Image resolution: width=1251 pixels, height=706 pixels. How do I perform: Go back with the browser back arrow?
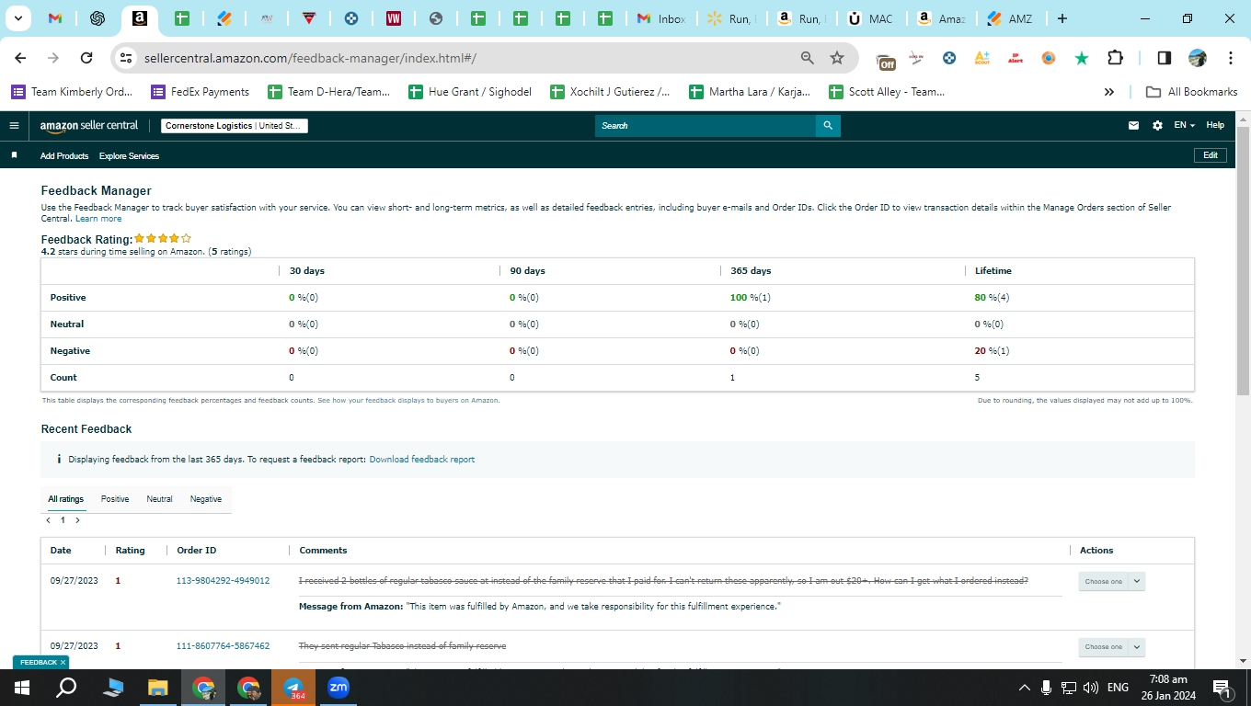click(21, 58)
